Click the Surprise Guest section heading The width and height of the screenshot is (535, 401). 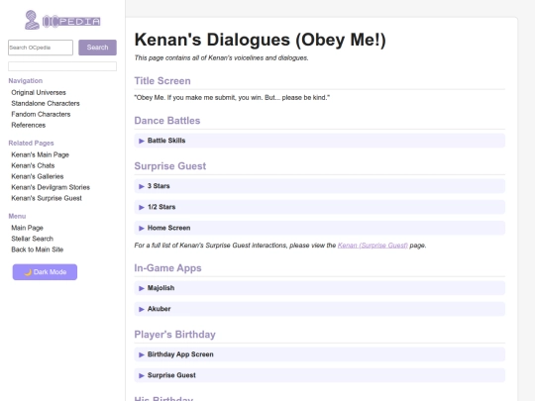click(x=170, y=166)
